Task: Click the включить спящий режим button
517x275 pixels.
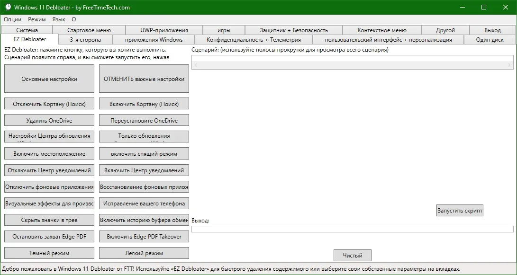Action: 144,153
